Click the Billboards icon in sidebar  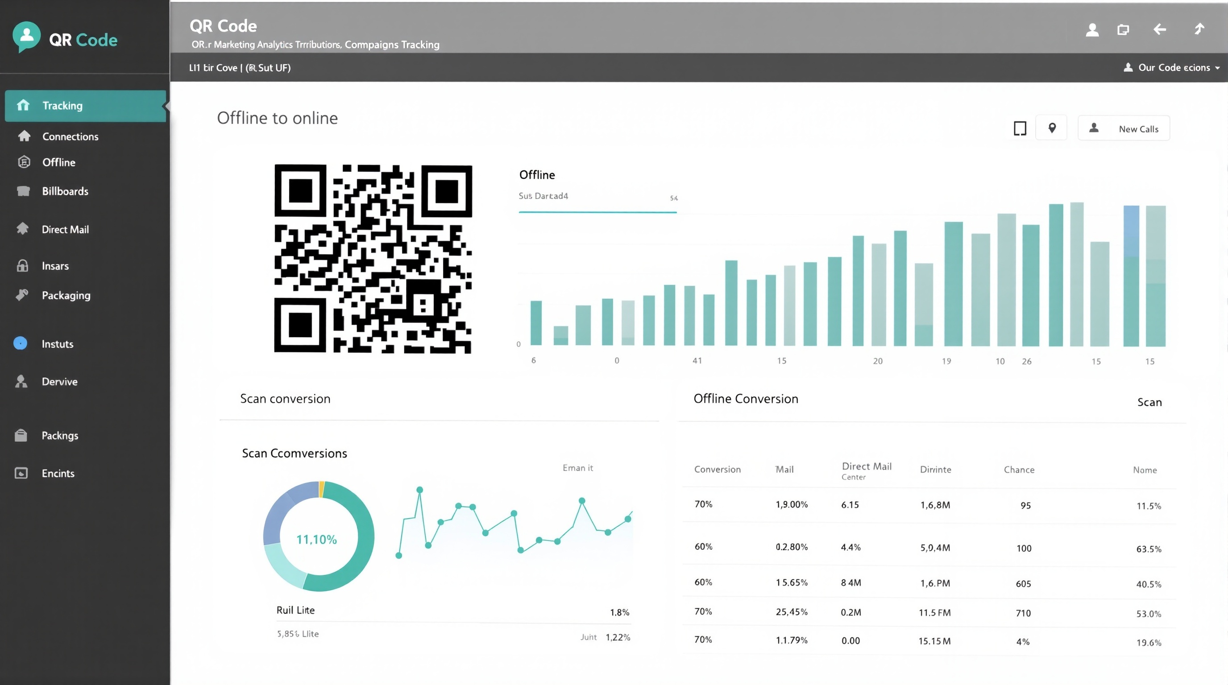click(23, 191)
